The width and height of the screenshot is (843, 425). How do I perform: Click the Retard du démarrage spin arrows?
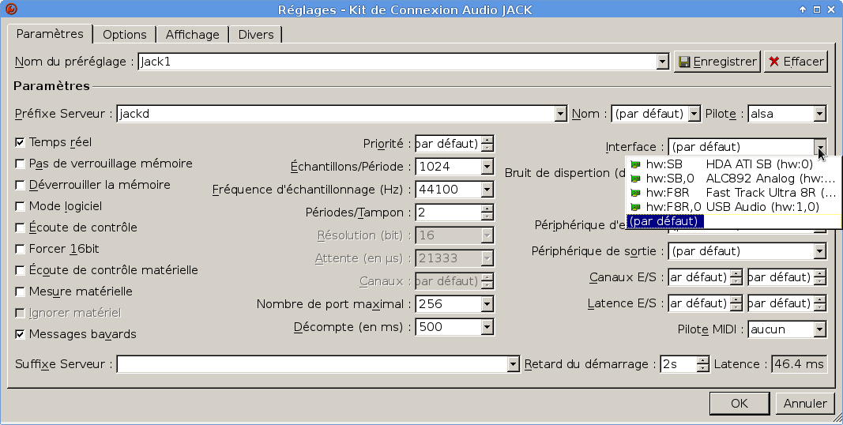click(x=702, y=364)
